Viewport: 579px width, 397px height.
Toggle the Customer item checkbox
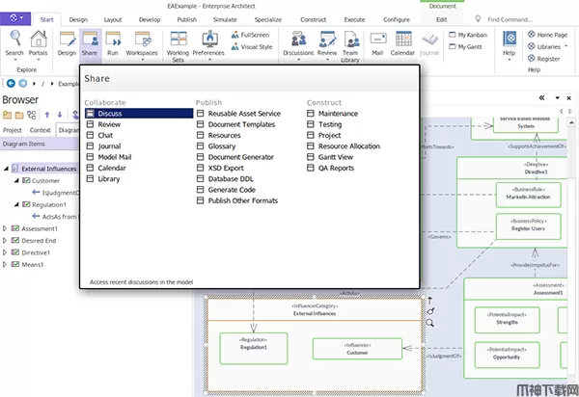27,180
